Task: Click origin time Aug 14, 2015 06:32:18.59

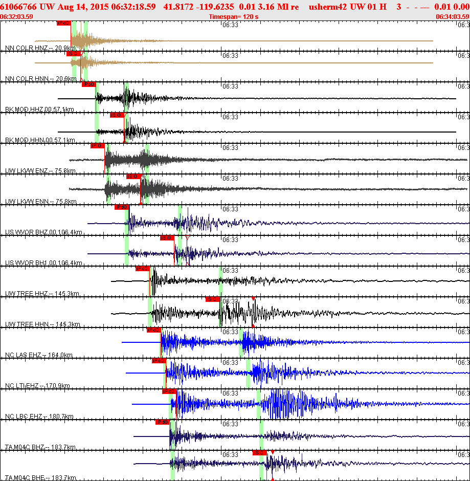Action: coord(106,7)
